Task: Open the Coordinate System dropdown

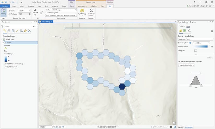Action: click(x=76, y=15)
